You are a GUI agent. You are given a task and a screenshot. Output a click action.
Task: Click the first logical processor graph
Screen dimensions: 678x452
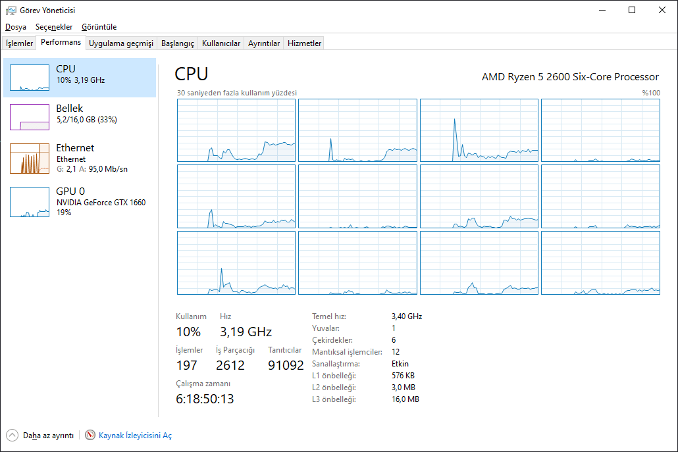[236, 130]
